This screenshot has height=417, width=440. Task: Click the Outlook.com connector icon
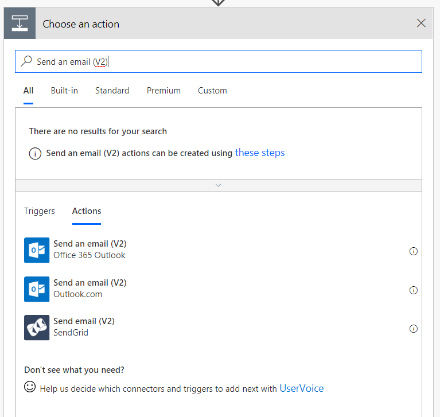(x=37, y=289)
